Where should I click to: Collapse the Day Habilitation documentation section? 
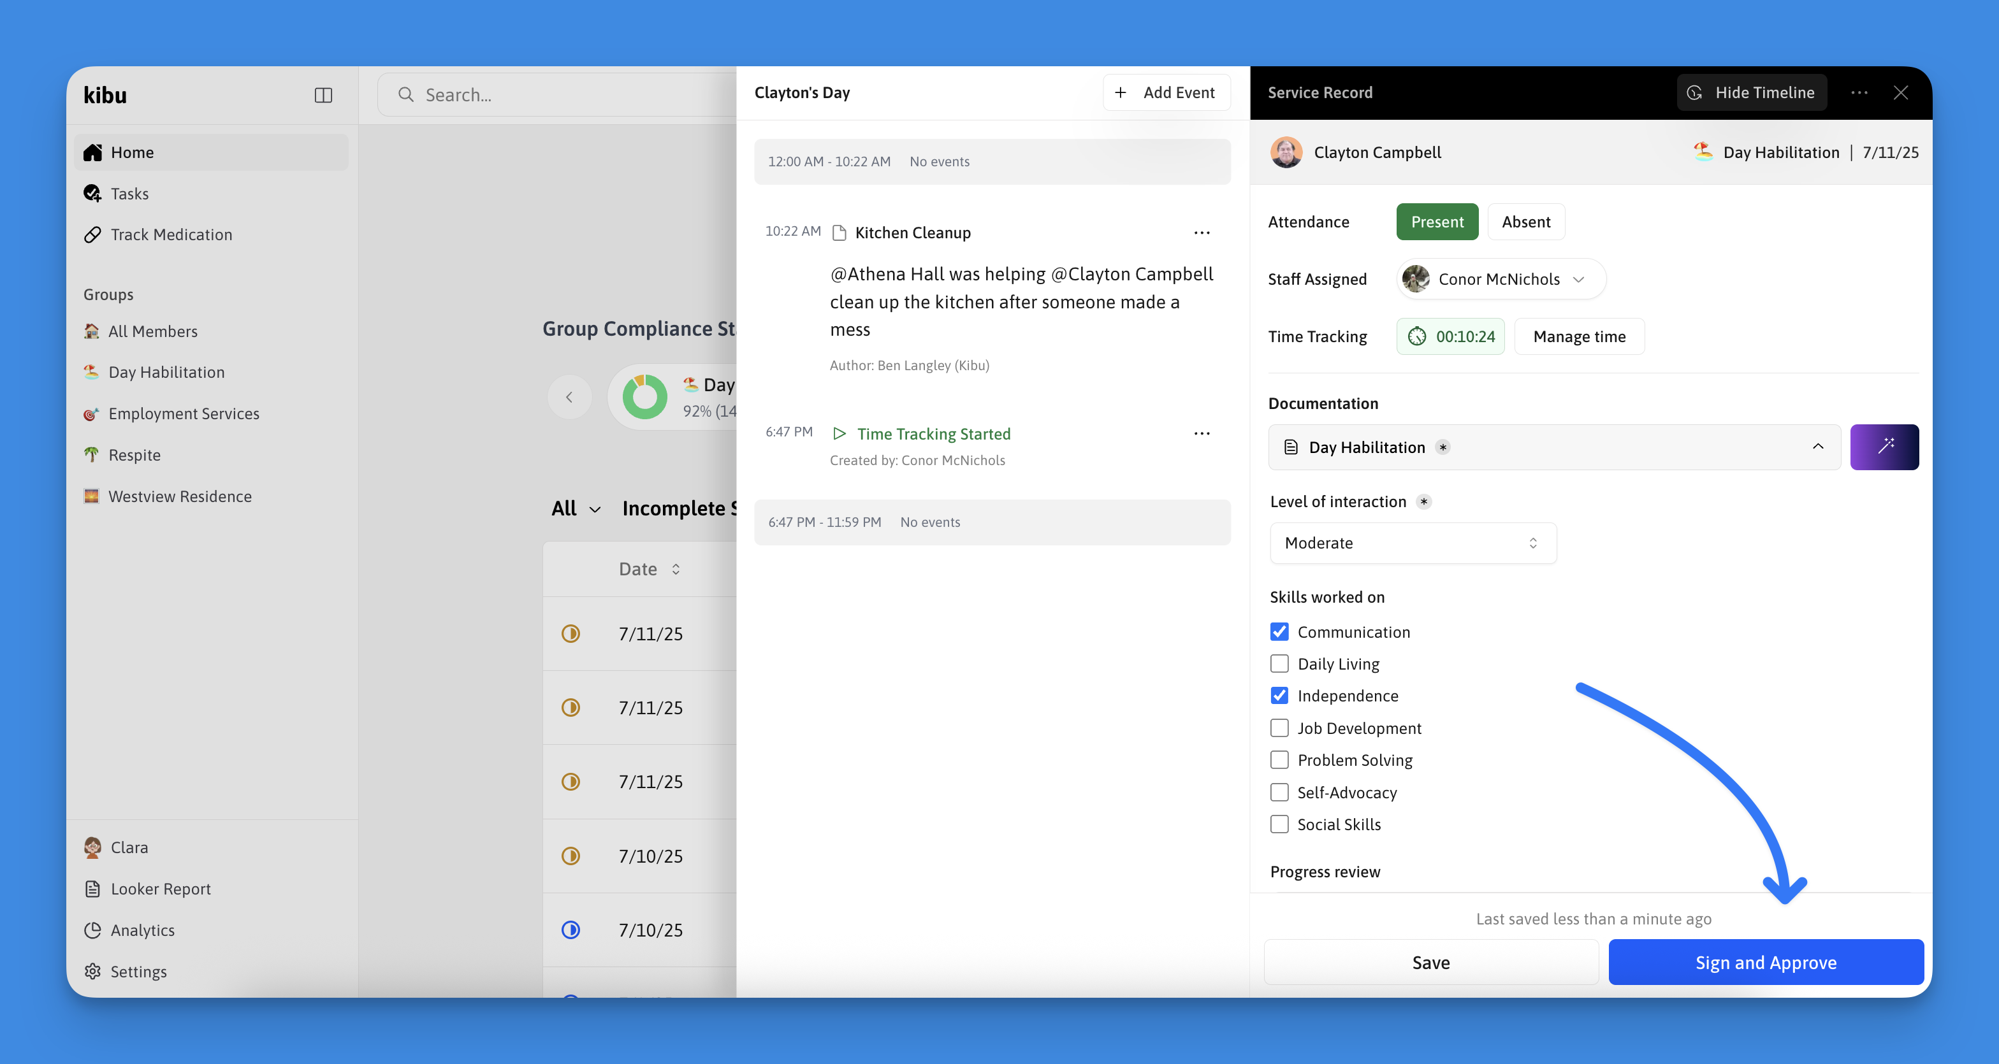[1817, 447]
